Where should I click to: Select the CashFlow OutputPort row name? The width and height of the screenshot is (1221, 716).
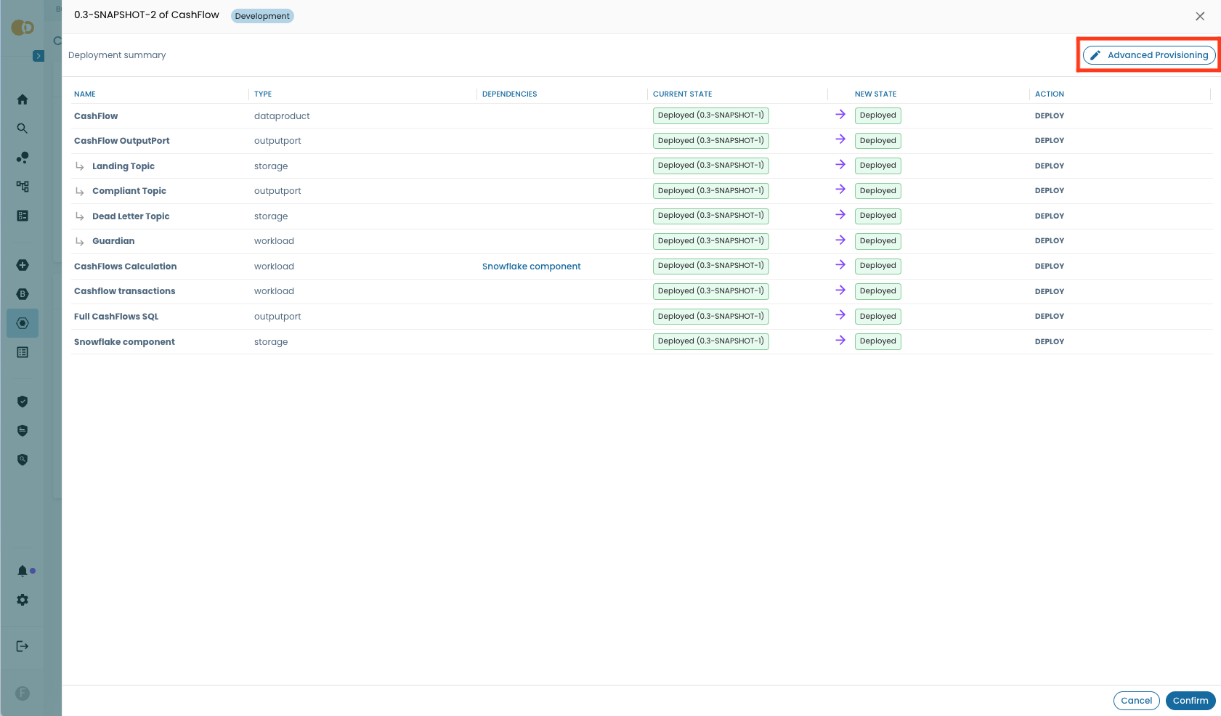tap(122, 141)
